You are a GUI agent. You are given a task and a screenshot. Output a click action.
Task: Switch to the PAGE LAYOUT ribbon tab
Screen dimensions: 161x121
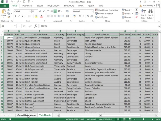point(54,6)
